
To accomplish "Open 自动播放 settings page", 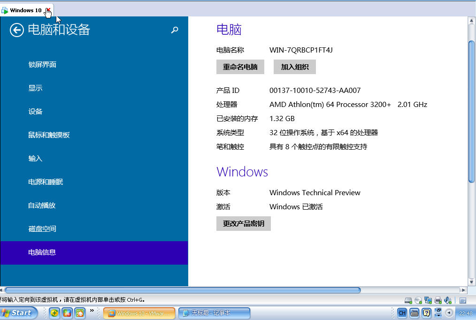I will point(42,206).
